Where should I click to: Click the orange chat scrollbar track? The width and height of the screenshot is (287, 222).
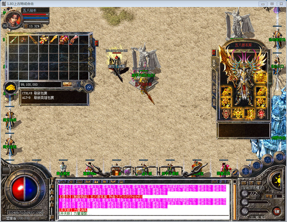click(x=234, y=202)
